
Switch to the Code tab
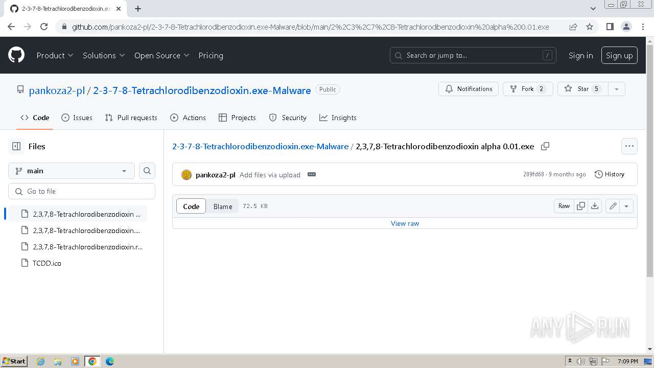click(x=35, y=118)
